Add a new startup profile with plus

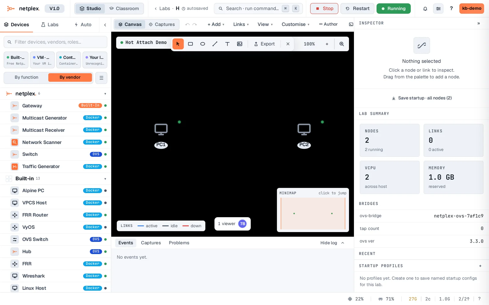point(480,266)
